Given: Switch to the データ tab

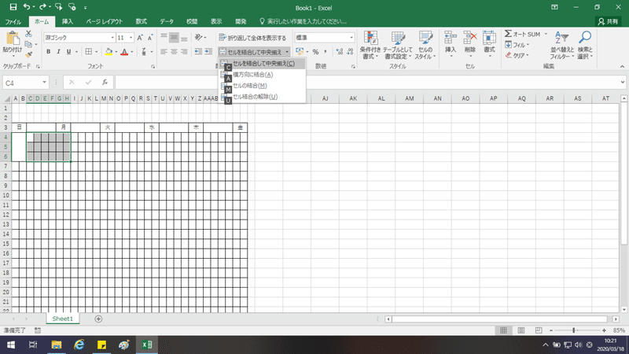Looking at the screenshot, I should point(167,22).
